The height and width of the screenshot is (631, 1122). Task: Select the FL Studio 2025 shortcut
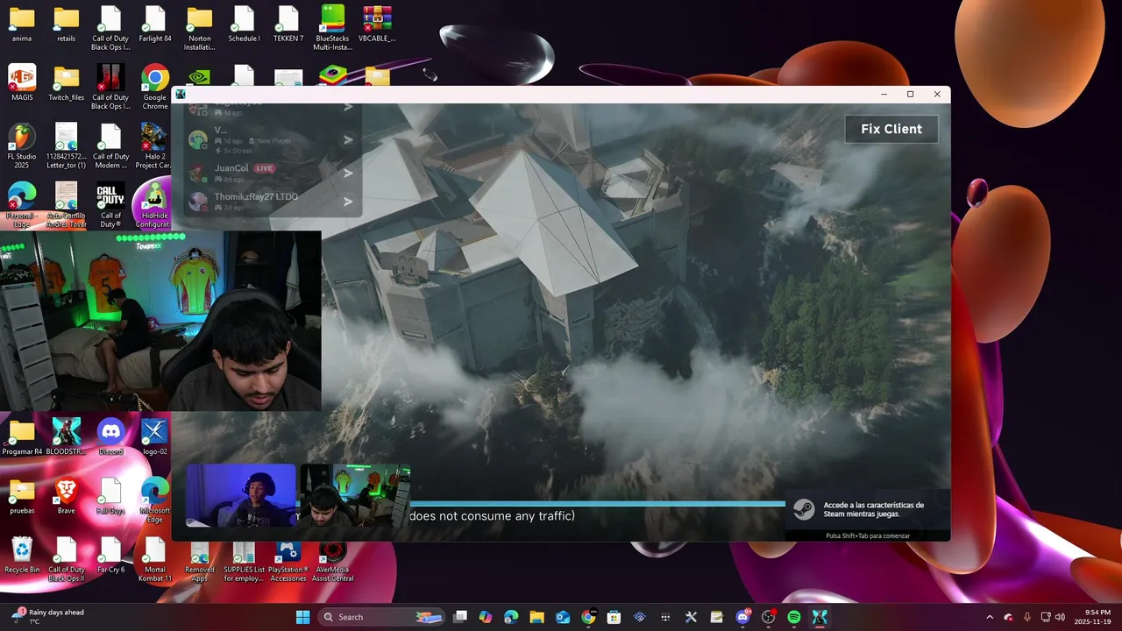(x=22, y=145)
